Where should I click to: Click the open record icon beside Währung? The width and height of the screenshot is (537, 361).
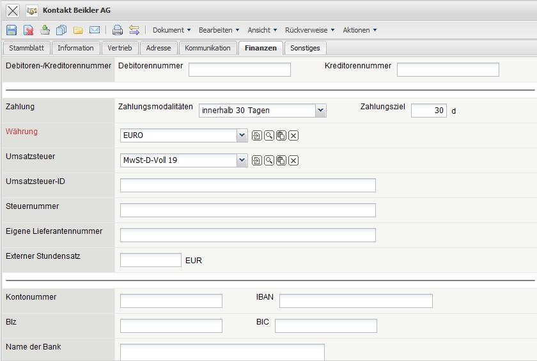coord(257,135)
